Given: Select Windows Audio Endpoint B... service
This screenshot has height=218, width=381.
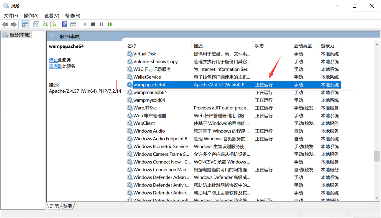Looking at the screenshot, I should [162, 139].
